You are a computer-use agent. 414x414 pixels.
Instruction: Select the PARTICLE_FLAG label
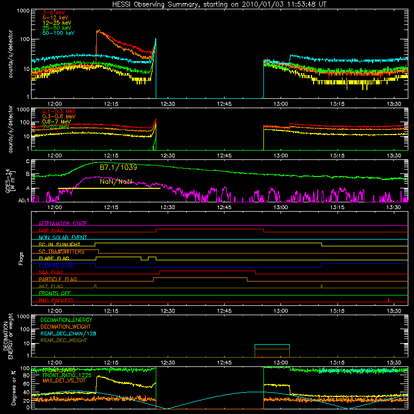(58, 279)
